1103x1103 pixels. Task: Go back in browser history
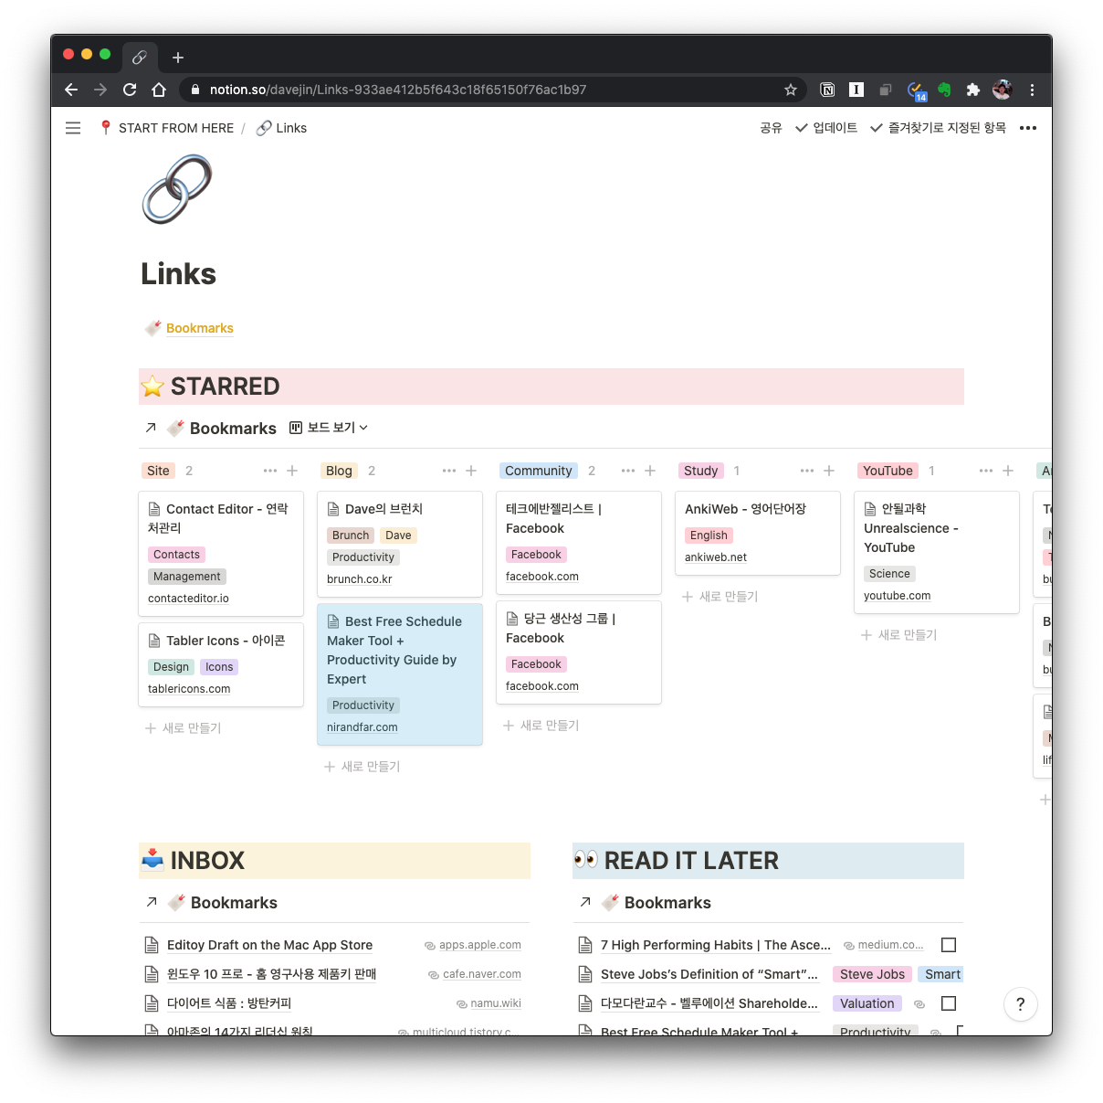(x=71, y=90)
